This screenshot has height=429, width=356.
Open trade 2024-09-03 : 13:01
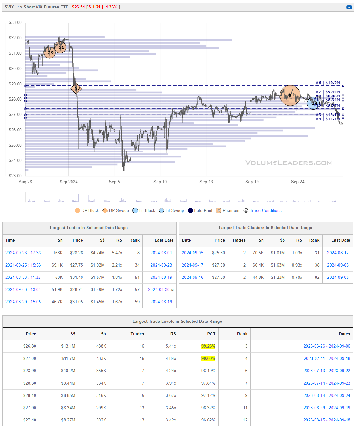click(23, 289)
